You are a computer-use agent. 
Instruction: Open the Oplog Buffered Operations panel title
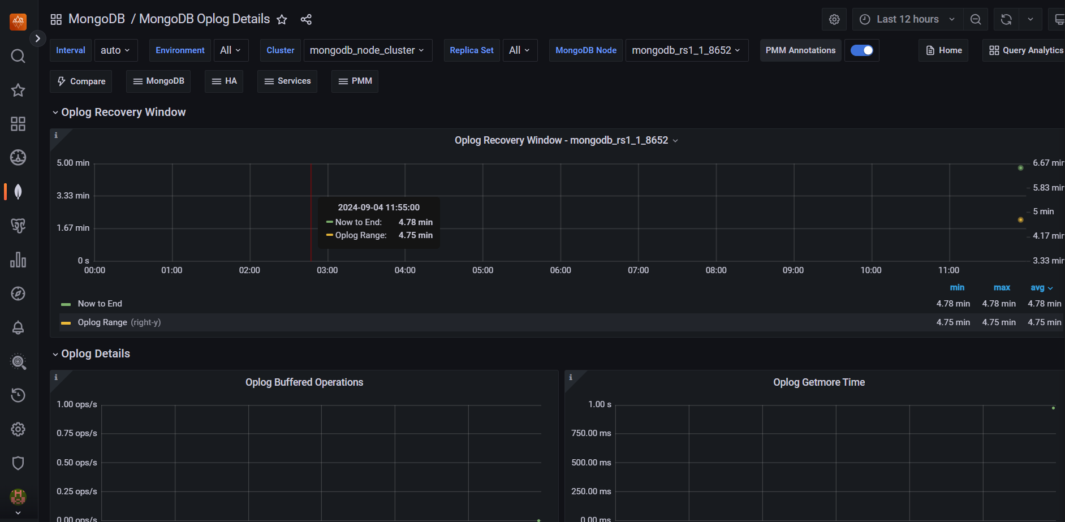[304, 382]
